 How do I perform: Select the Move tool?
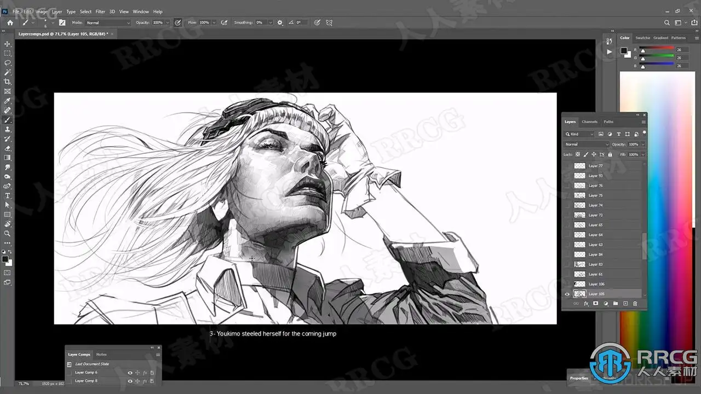point(7,44)
